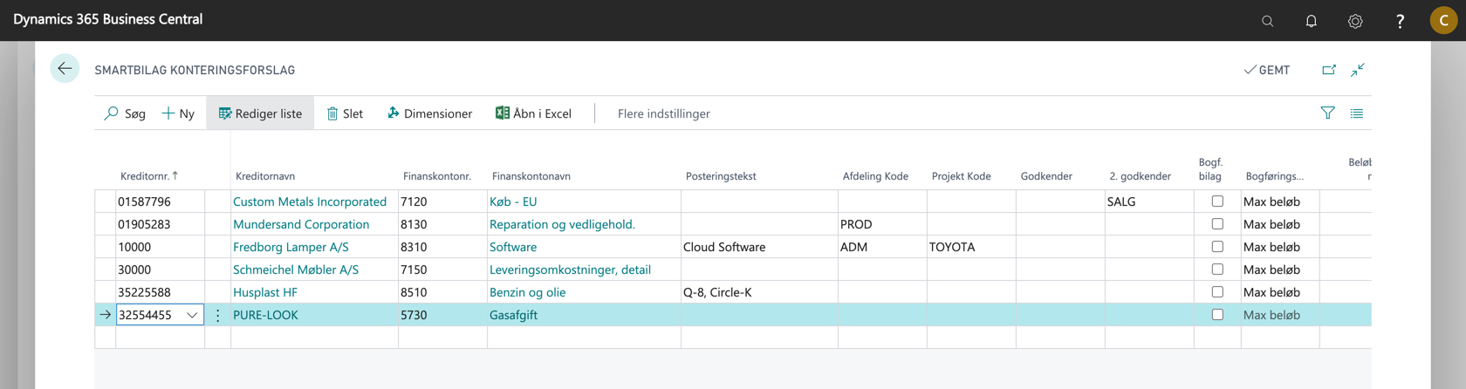Image resolution: width=1466 pixels, height=389 pixels.
Task: Click Søg search action
Action: click(x=125, y=113)
